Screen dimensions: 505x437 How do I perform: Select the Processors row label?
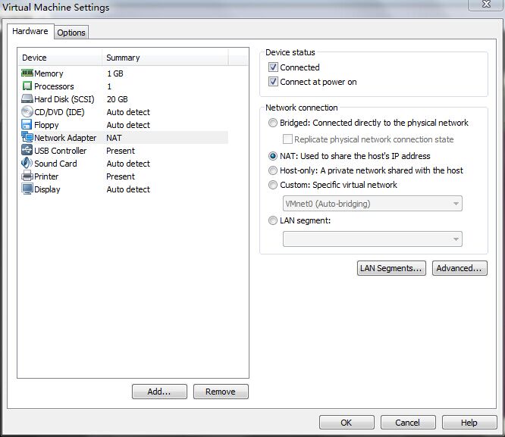pos(54,86)
